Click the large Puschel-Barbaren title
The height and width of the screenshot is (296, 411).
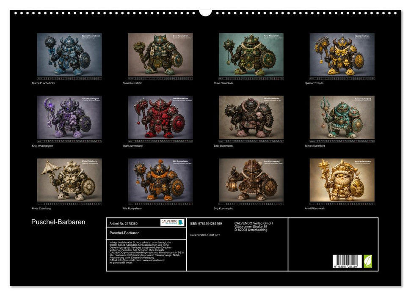(58, 222)
